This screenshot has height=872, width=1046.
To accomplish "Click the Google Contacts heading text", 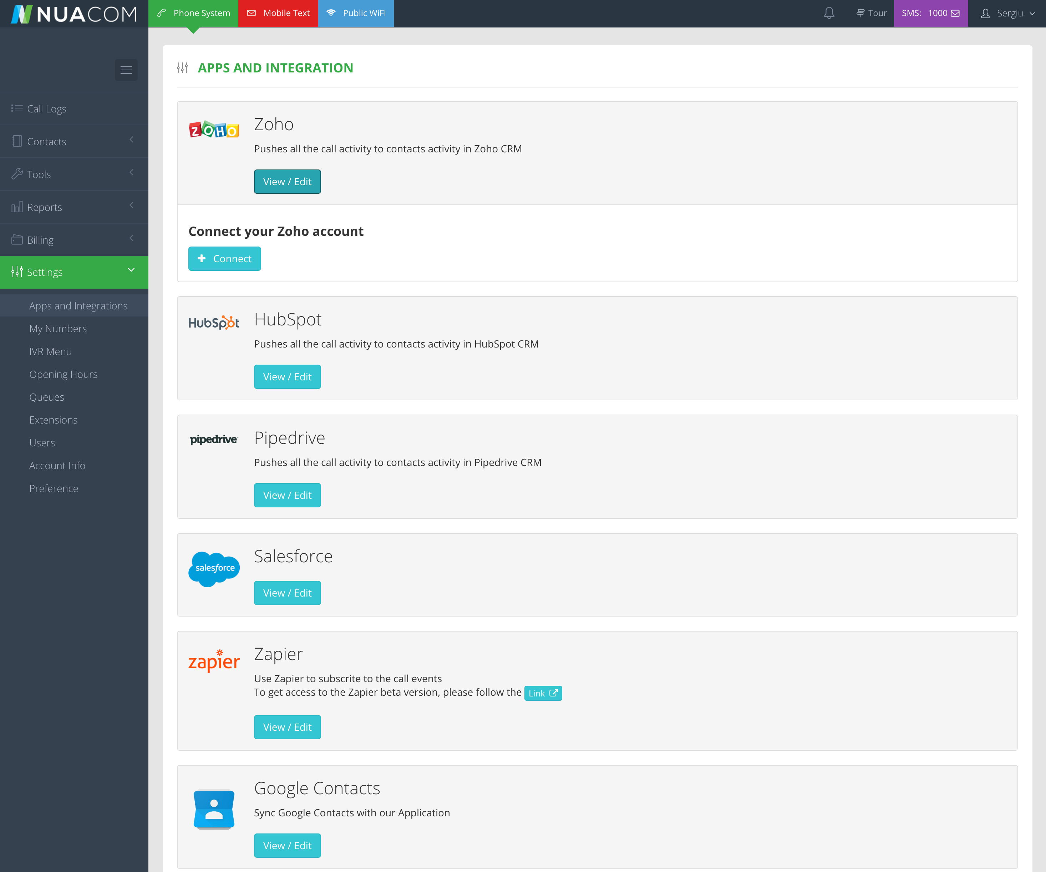I will [317, 788].
